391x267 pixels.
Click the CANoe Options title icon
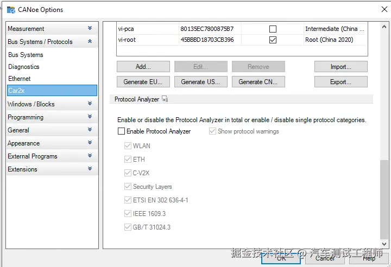[x=11, y=10]
